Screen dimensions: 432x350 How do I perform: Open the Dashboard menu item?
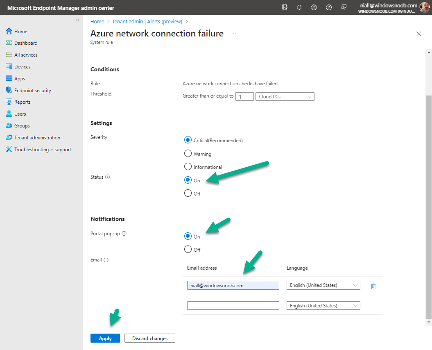[x=26, y=43]
